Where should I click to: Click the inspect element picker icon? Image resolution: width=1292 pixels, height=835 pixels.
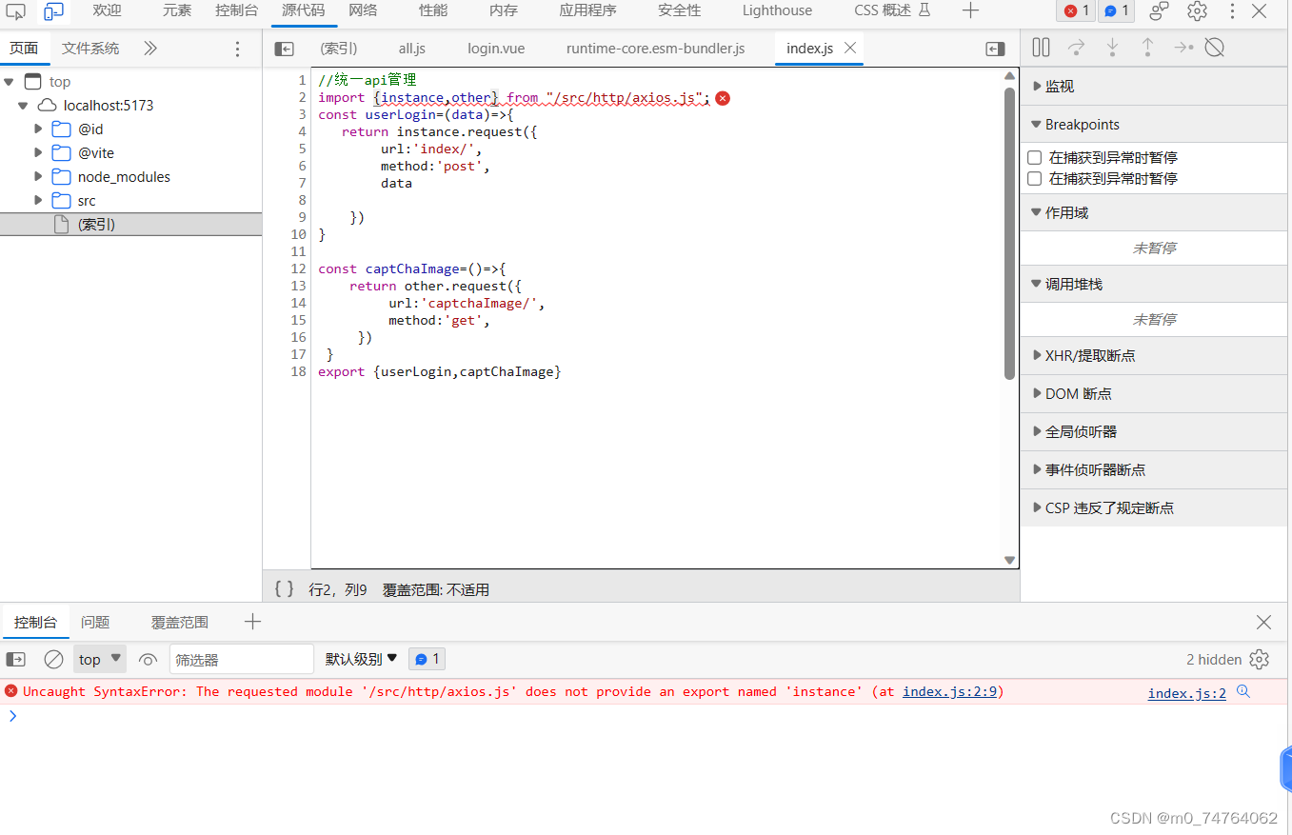pyautogui.click(x=16, y=11)
